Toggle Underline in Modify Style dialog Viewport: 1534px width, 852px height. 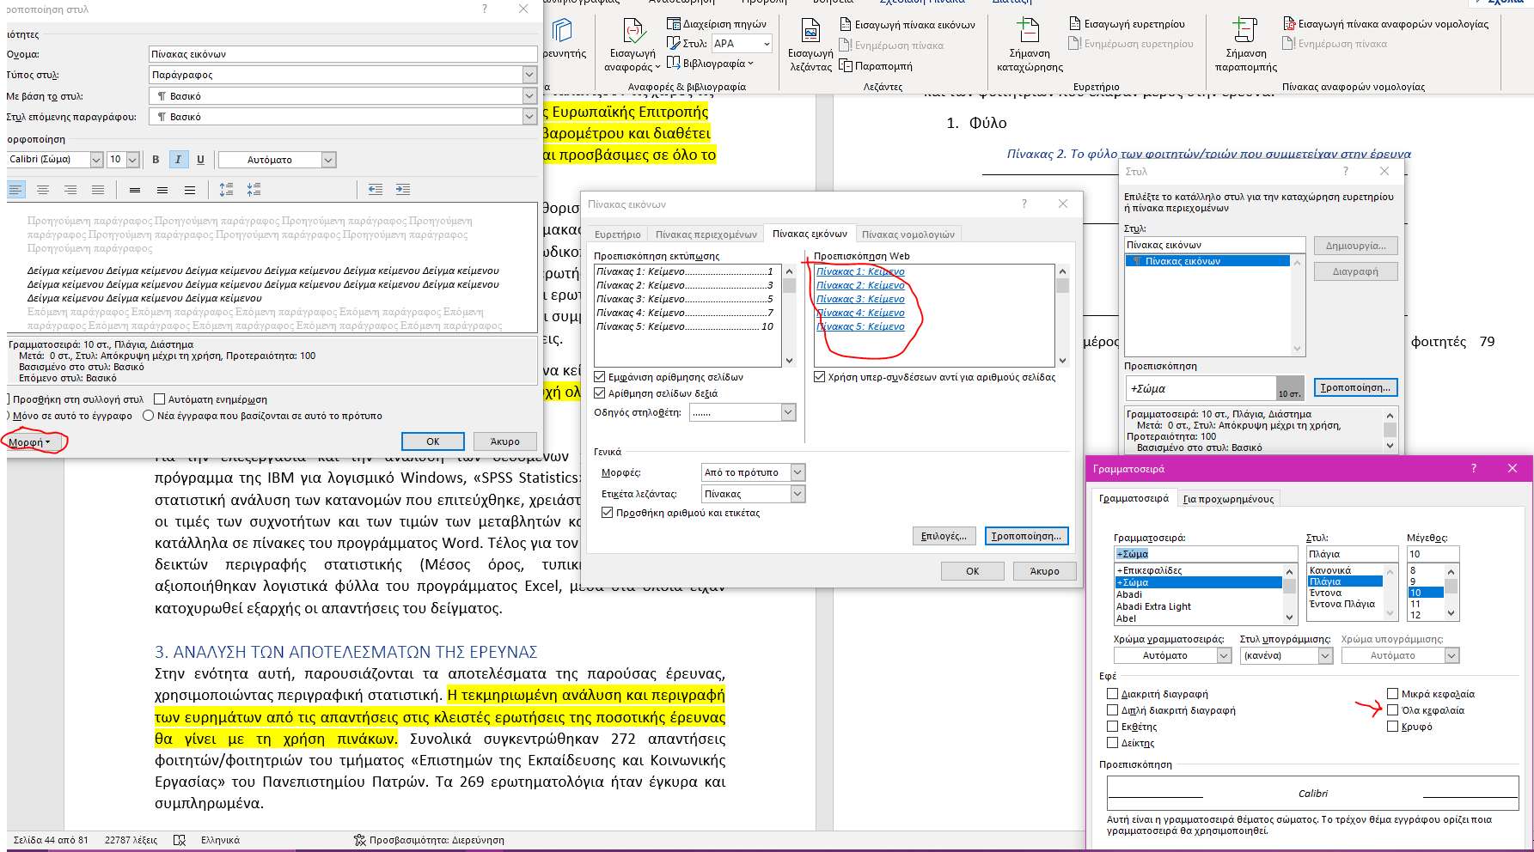pyautogui.click(x=200, y=160)
